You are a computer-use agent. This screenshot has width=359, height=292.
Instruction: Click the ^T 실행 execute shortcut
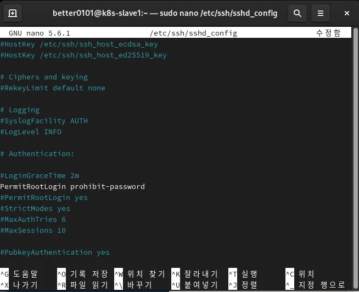coord(243,274)
